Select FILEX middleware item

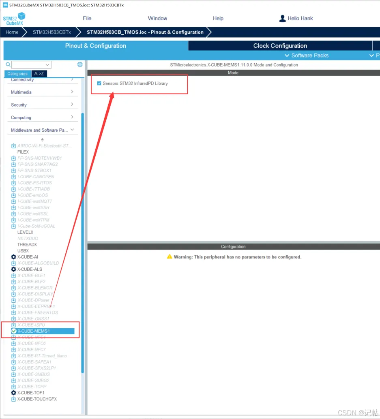(x=23, y=152)
